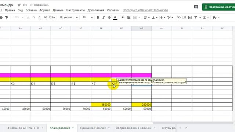Open the last change history link

pos(145,10)
